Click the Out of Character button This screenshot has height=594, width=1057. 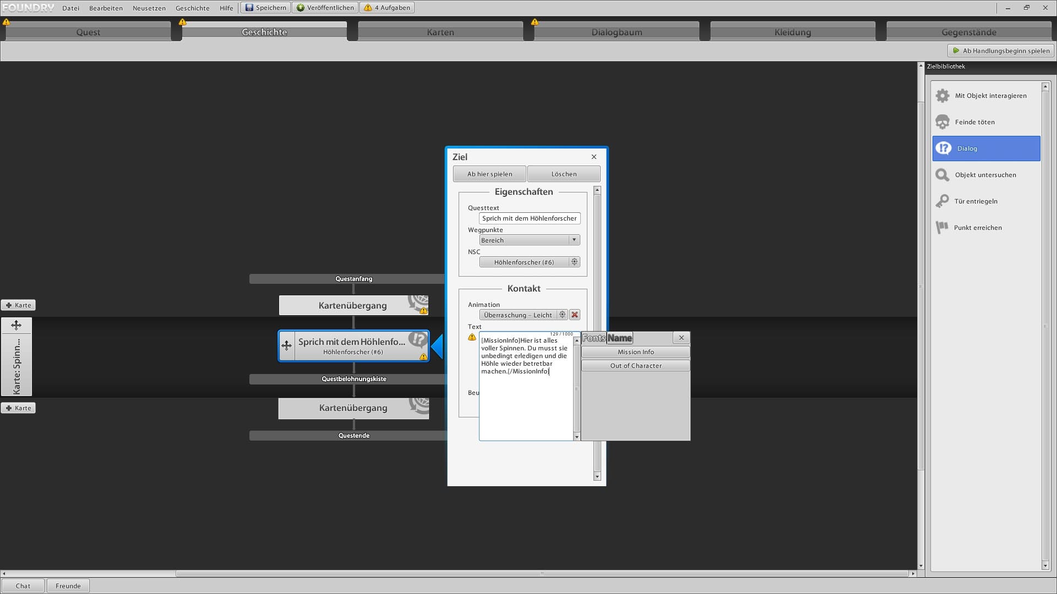tap(635, 366)
